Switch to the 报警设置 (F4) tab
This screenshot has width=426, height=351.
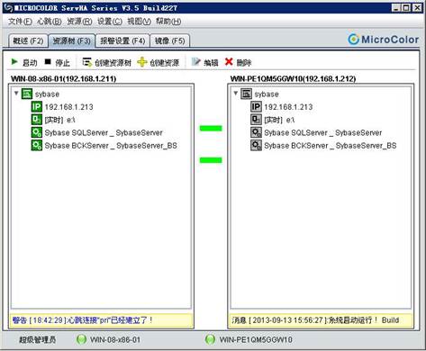[x=122, y=40]
